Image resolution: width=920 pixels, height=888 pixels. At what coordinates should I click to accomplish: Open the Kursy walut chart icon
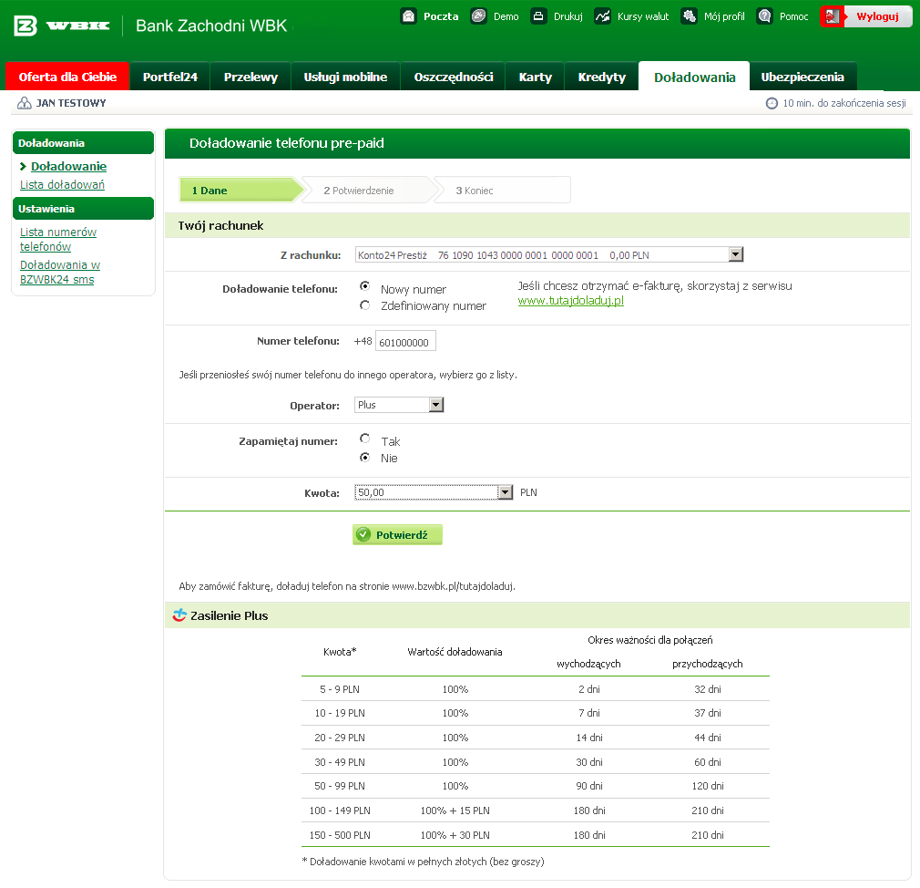602,15
